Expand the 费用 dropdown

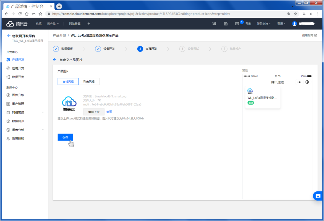[x=281, y=24]
